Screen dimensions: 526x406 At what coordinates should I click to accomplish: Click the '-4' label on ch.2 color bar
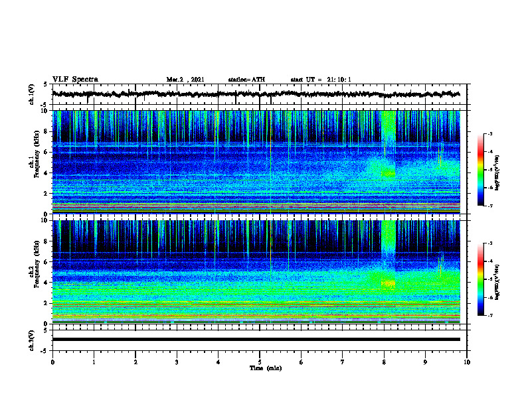pyautogui.click(x=489, y=261)
